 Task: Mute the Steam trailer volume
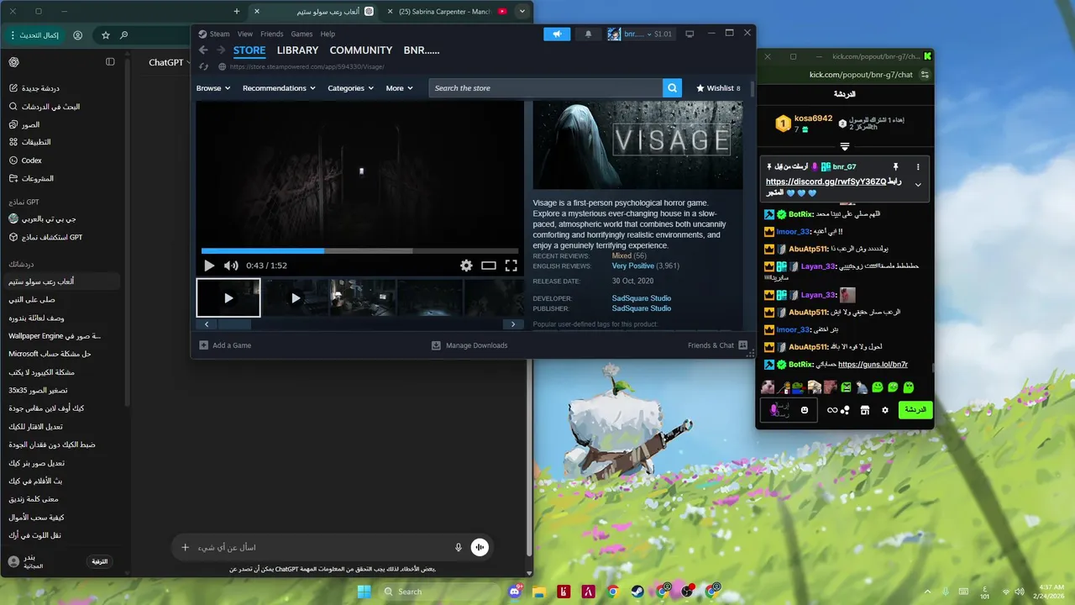[231, 266]
